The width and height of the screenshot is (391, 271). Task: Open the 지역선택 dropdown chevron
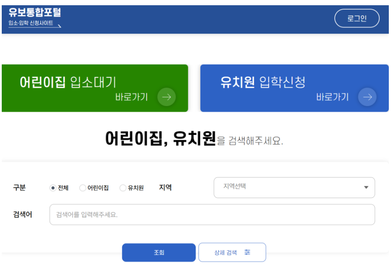(x=366, y=187)
